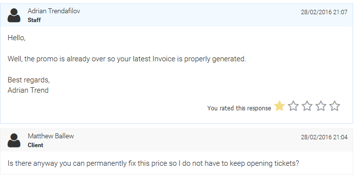This screenshot has height=179, width=358.
Task: Click the Staff role label
Action: (34, 20)
